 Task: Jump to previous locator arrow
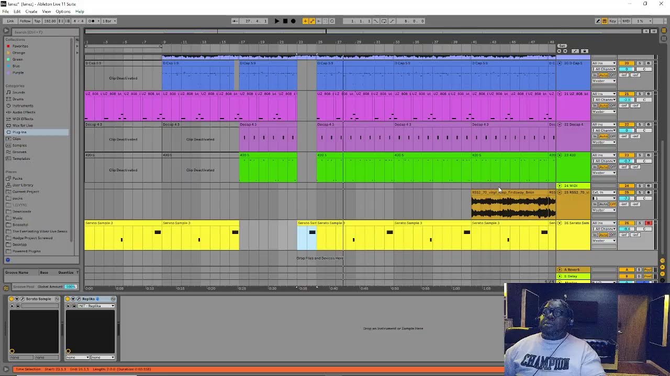(559, 51)
